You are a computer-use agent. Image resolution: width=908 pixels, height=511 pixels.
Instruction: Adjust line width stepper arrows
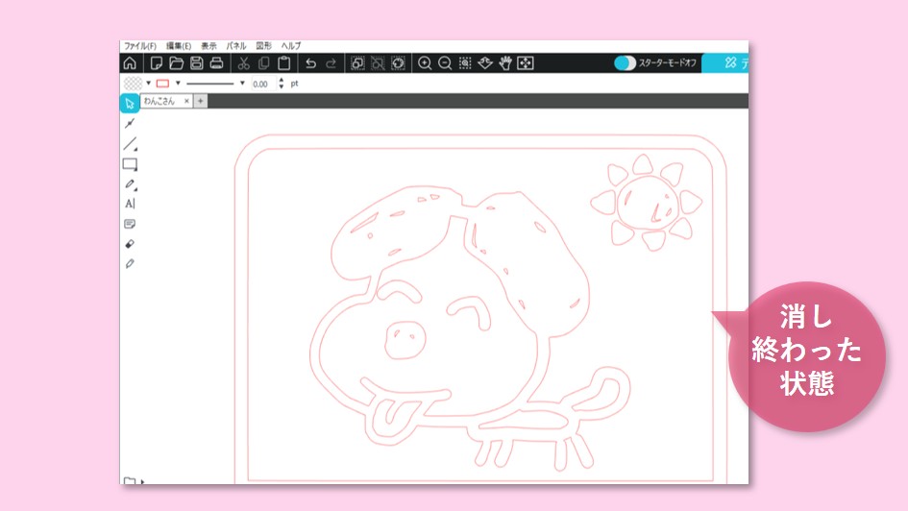pyautogui.click(x=282, y=84)
